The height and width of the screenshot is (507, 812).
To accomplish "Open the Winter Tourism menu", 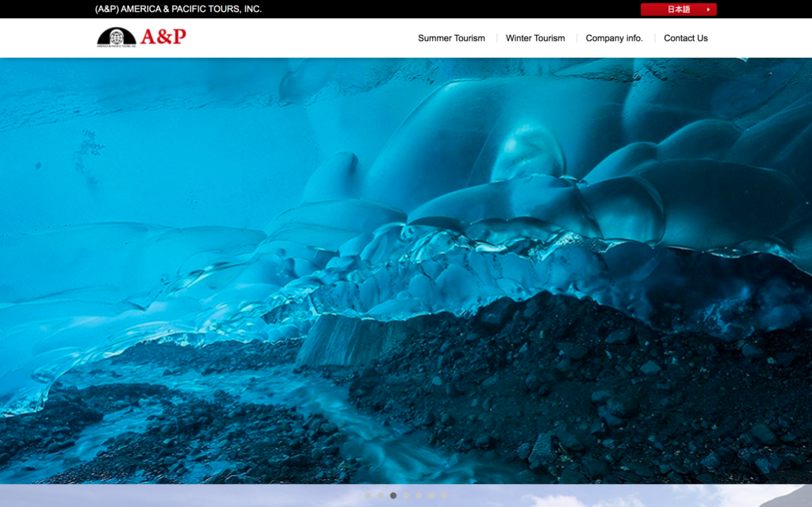I will 535,38.
